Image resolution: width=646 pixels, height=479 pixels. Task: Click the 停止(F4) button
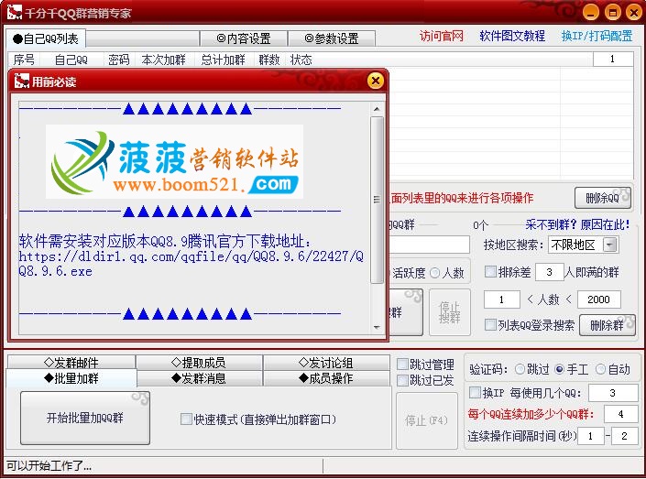pyautogui.click(x=426, y=420)
